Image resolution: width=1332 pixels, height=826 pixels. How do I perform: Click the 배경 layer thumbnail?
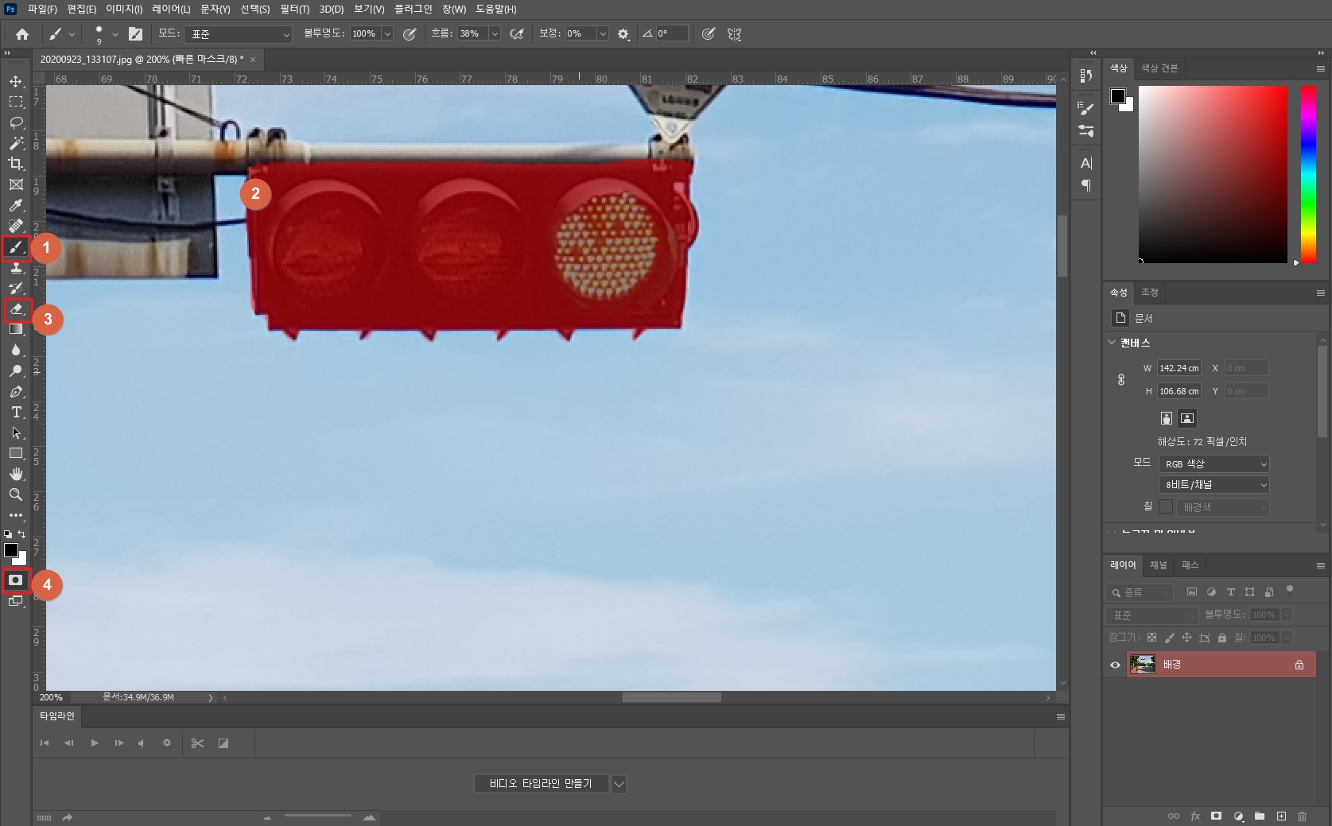(x=1143, y=665)
